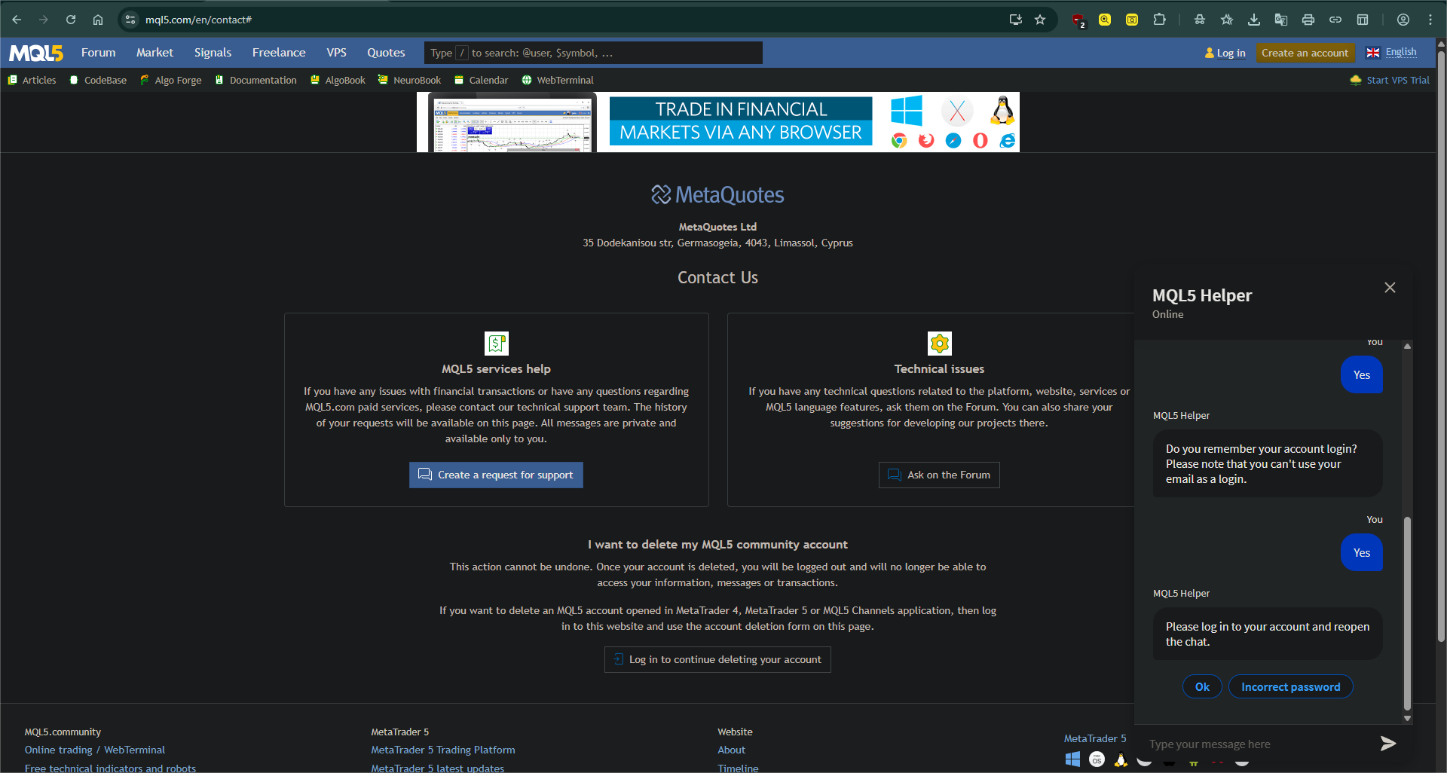Click Ask on the Forum button
The width and height of the screenshot is (1447, 773).
coord(939,475)
